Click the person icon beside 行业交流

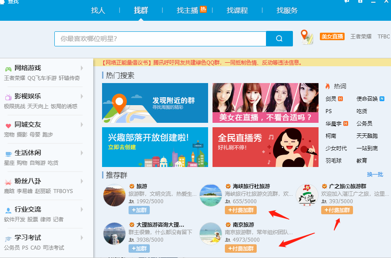[8, 211]
